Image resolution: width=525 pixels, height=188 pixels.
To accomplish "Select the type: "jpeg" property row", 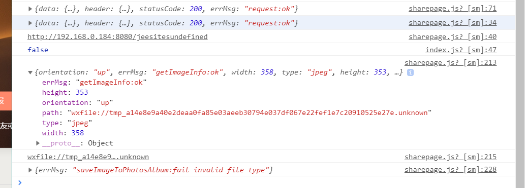I will pyautogui.click(x=67, y=123).
